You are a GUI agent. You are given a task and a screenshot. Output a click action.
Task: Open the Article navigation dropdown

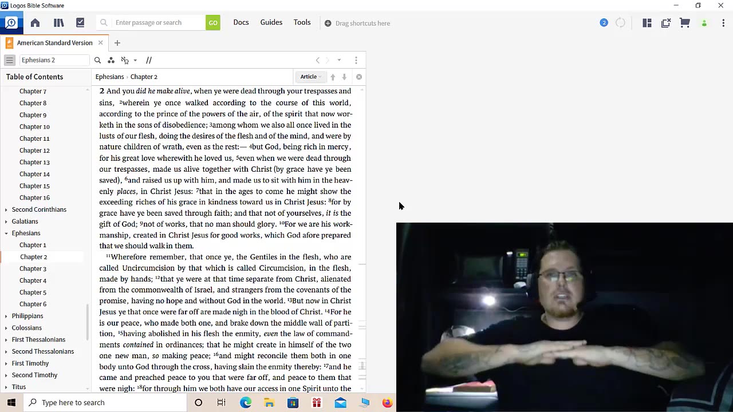(311, 77)
